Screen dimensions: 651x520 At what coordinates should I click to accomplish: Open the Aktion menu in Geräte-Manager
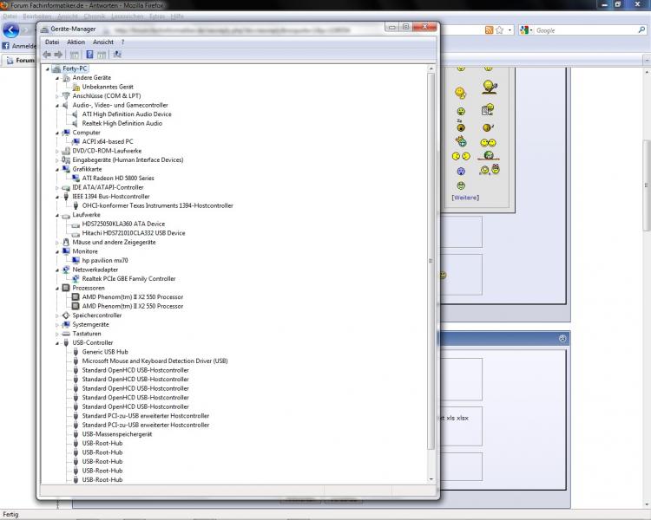click(76, 42)
